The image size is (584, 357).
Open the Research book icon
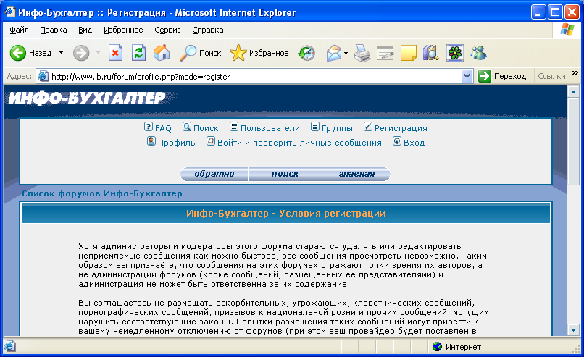pos(431,53)
